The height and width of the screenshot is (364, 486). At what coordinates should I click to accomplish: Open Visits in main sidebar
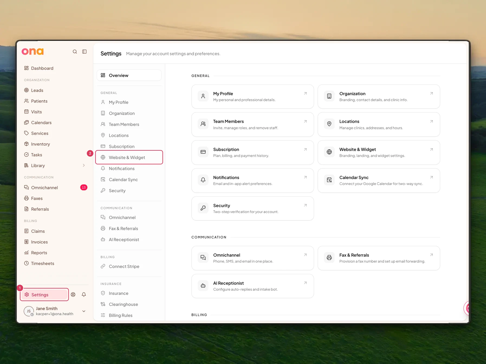coord(55,112)
